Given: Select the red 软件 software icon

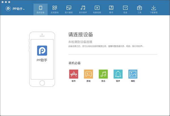Looking at the screenshot, I should (73, 74).
